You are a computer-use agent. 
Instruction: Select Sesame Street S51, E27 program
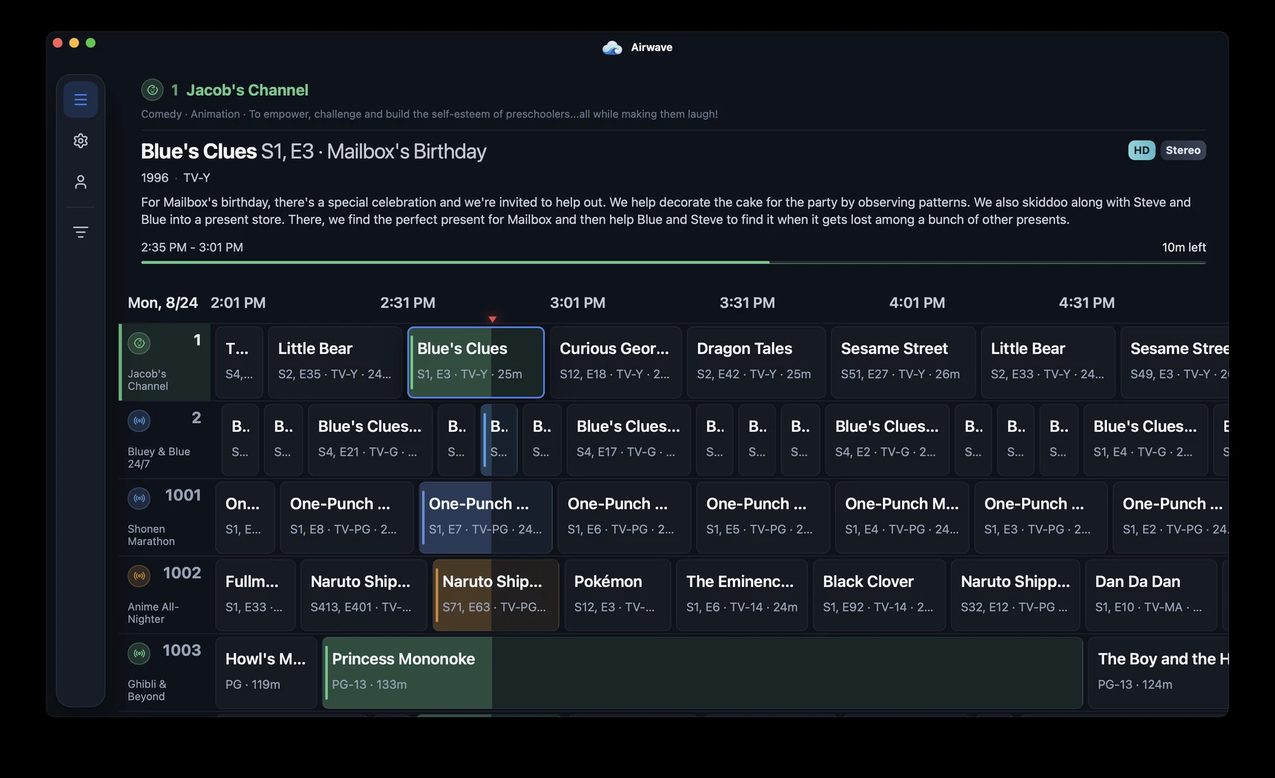click(x=903, y=362)
